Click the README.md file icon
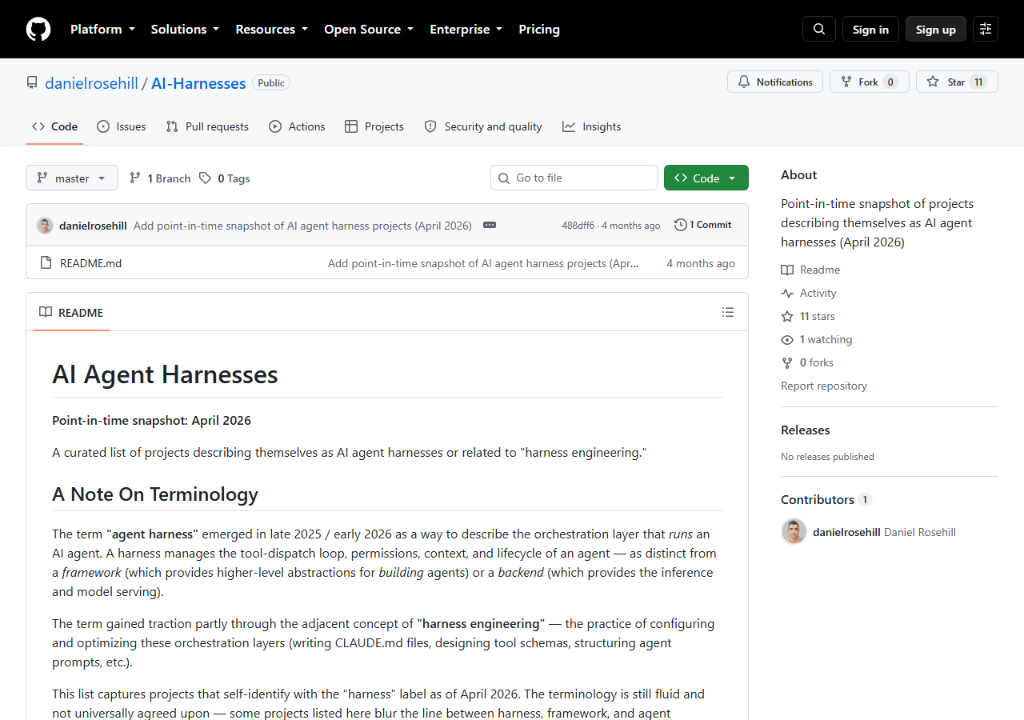 46,262
